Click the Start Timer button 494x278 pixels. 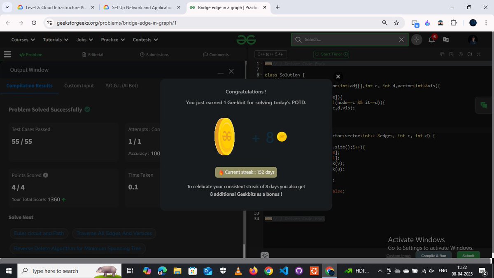click(331, 54)
